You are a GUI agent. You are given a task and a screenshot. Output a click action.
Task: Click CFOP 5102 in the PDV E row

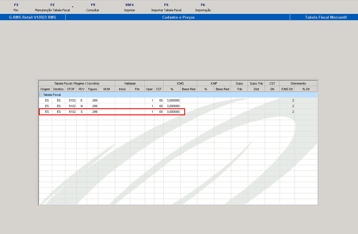point(71,100)
